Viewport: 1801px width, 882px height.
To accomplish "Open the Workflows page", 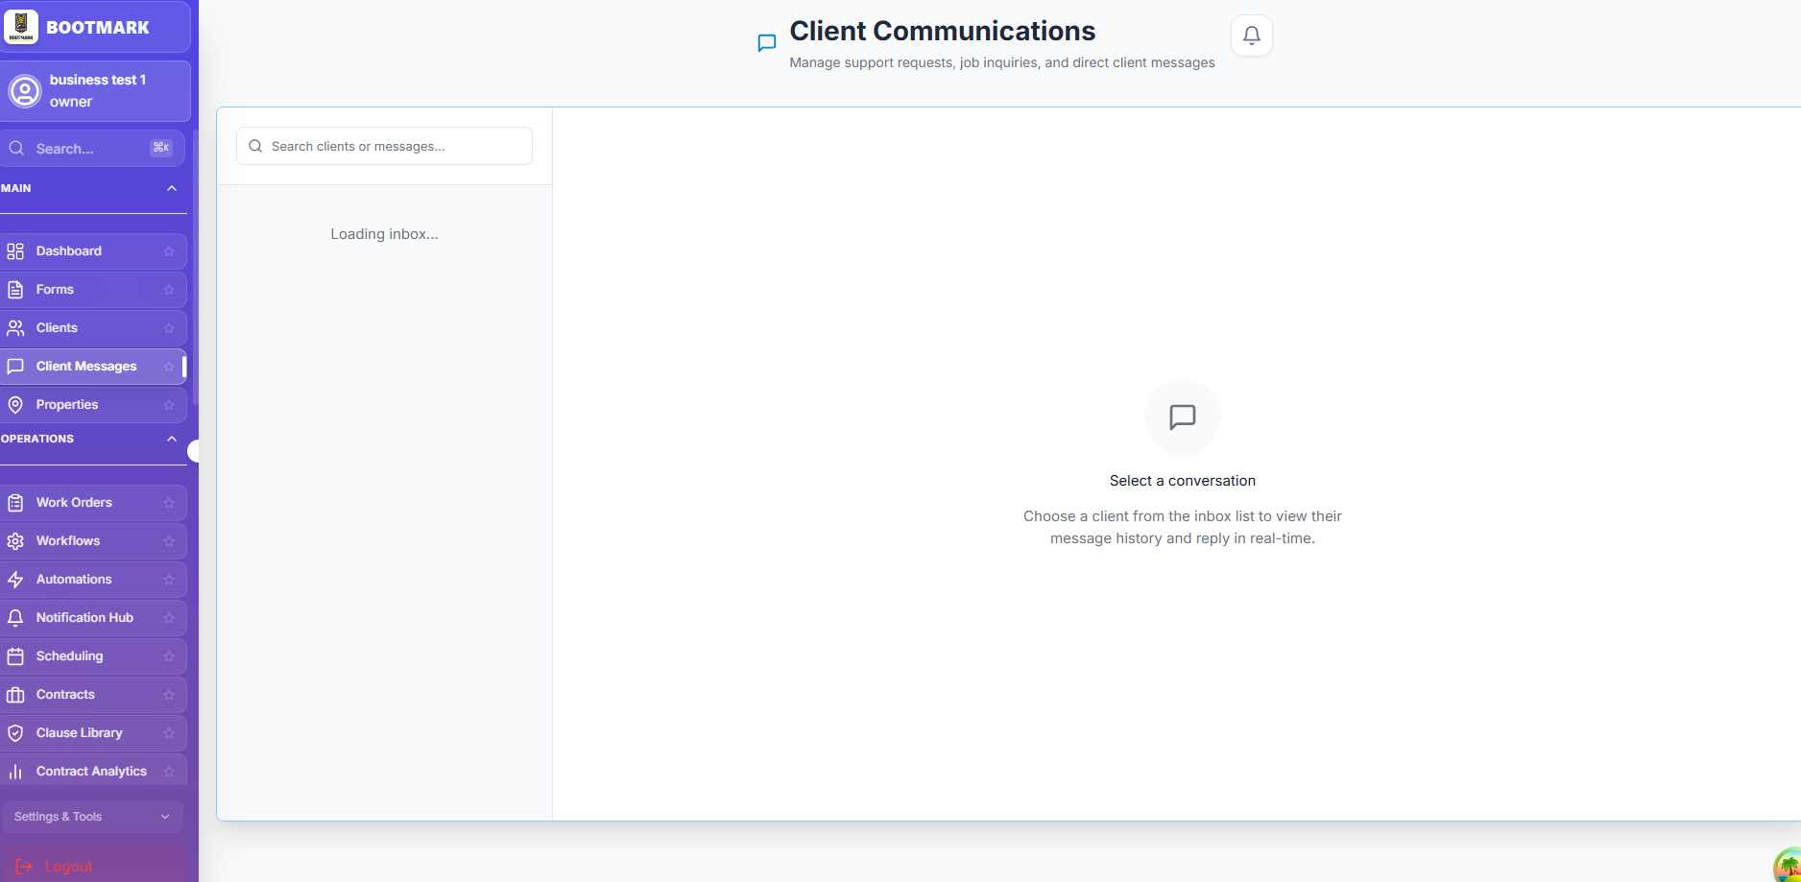I will click(x=93, y=541).
